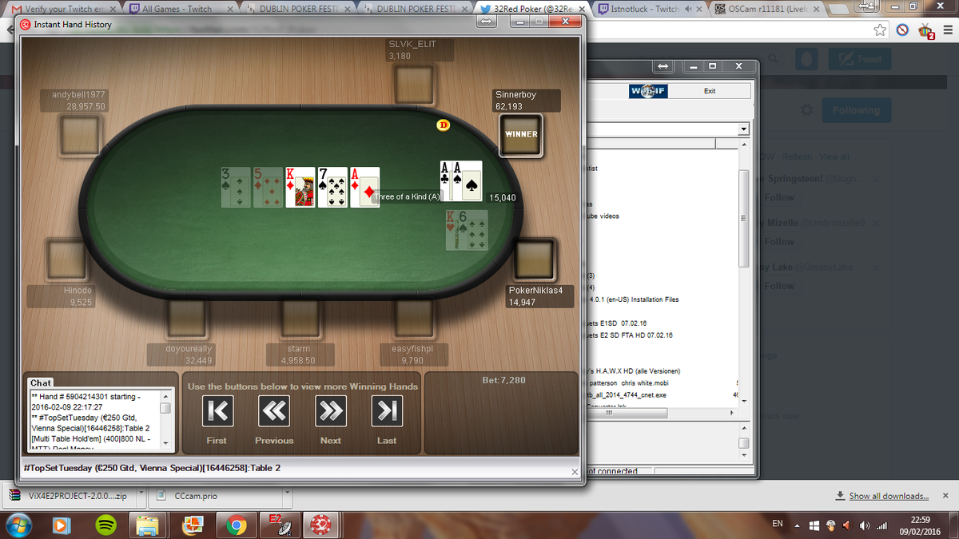This screenshot has height=539, width=959.
Task: Advance to the Next winning hand
Action: [331, 411]
